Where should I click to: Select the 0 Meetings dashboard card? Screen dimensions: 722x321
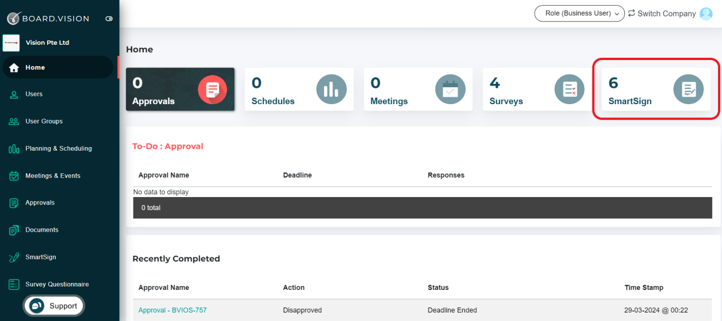(418, 89)
